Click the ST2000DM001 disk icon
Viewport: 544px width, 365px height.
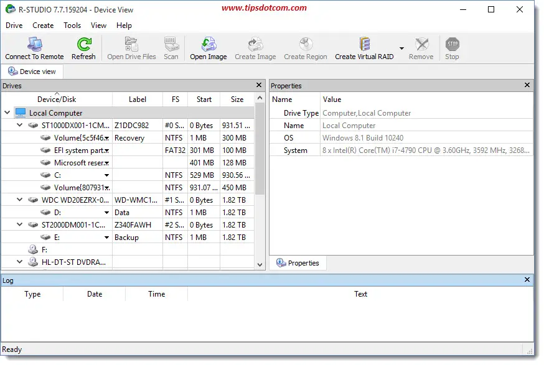click(x=33, y=225)
